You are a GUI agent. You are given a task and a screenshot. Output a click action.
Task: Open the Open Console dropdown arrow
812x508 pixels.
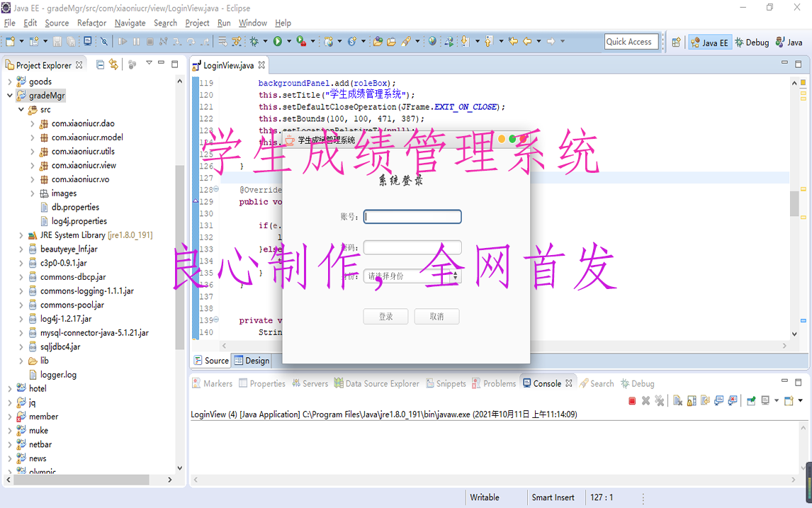(800, 400)
